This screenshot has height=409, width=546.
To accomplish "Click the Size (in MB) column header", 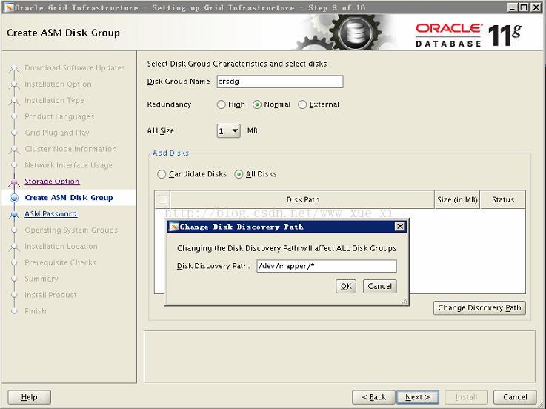I will point(457,200).
